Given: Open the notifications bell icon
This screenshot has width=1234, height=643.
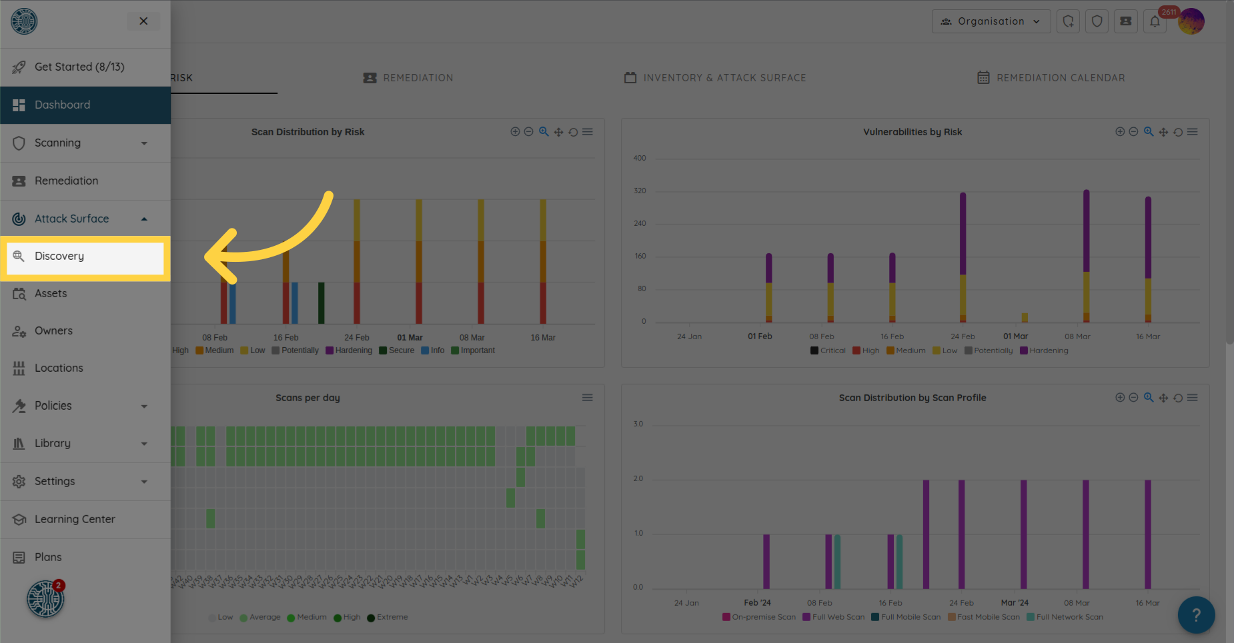Looking at the screenshot, I should point(1155,21).
